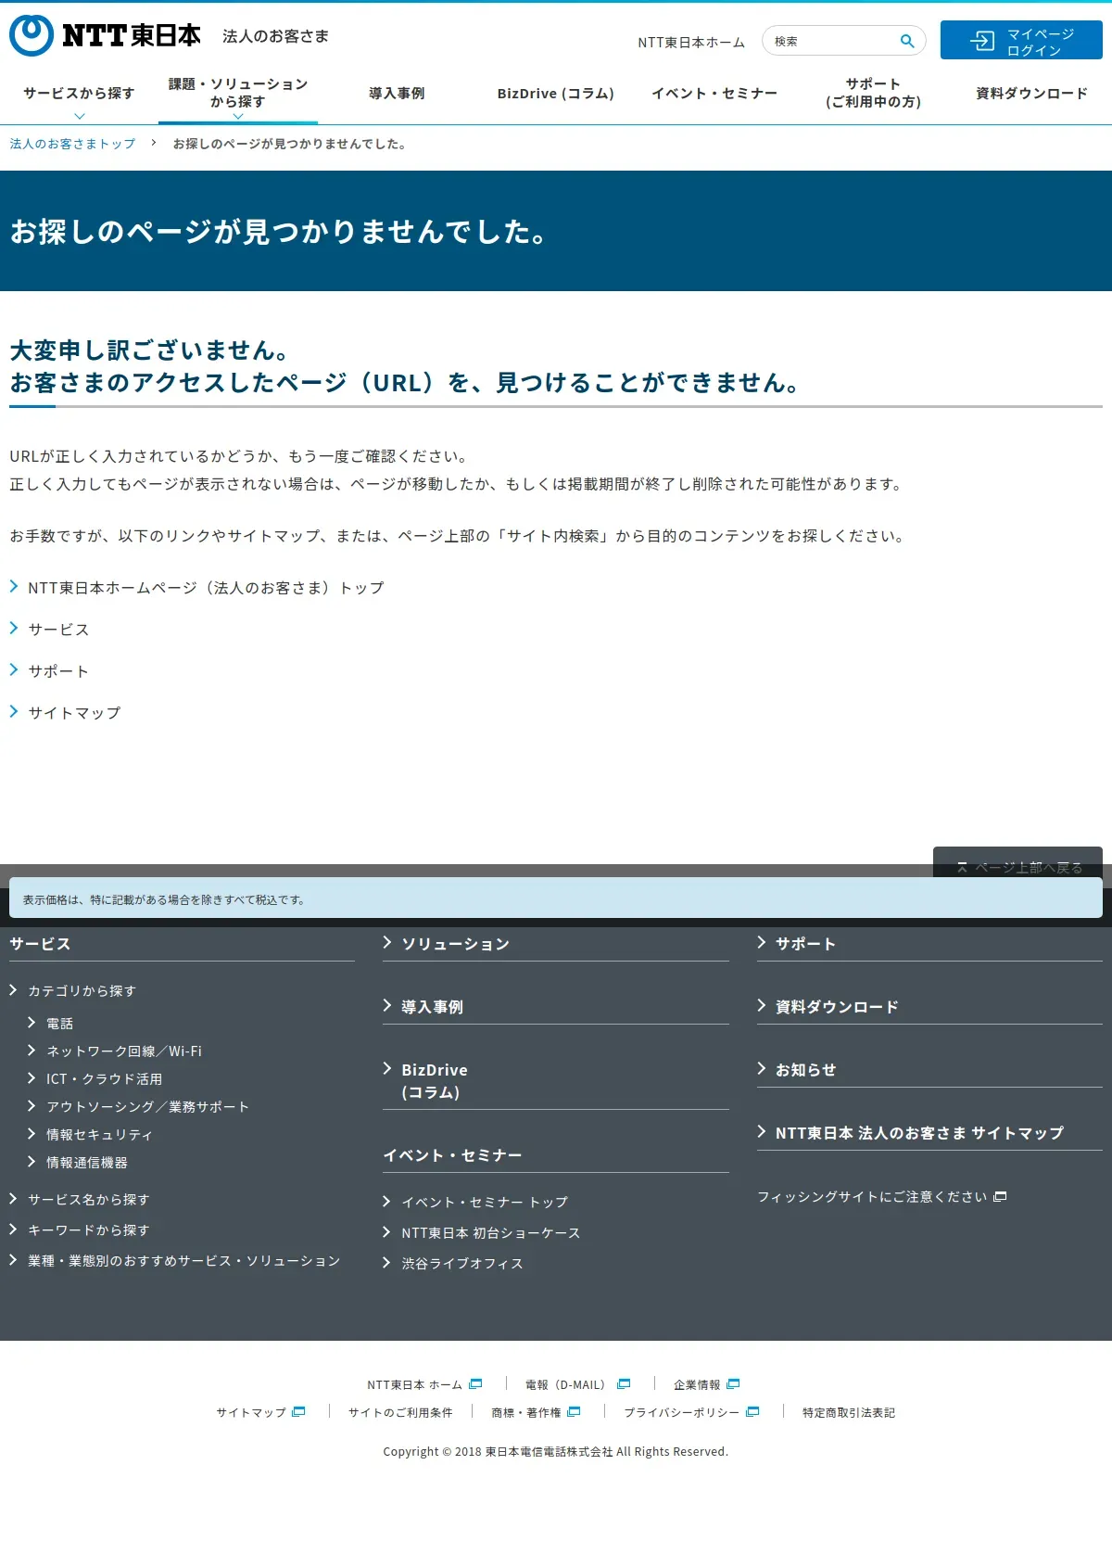Open 情報通信機器 footer link
The height and width of the screenshot is (1567, 1112).
[87, 1163]
